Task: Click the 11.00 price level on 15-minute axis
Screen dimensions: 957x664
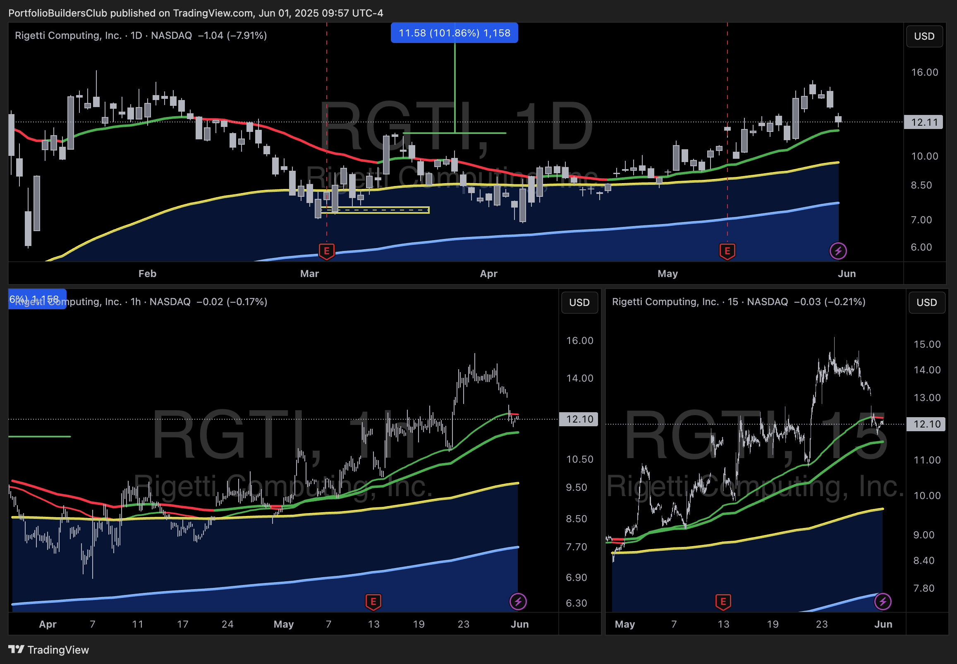Action: click(927, 460)
